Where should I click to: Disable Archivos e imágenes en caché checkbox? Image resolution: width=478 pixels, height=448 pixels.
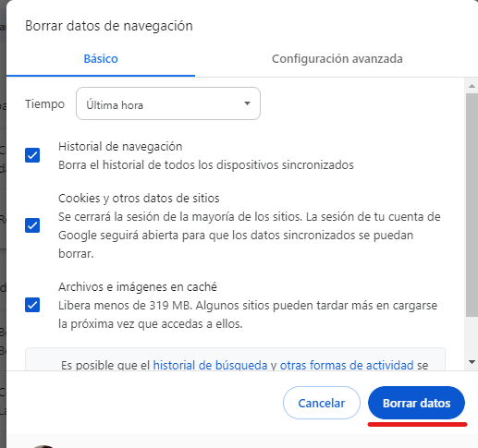coord(32,305)
